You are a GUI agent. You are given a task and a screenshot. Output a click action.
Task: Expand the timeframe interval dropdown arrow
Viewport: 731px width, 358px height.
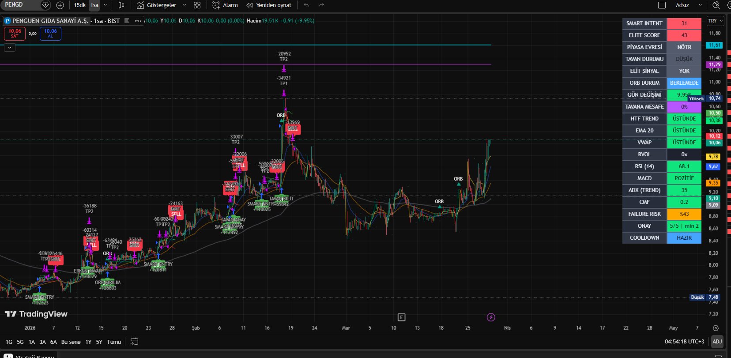(105, 5)
